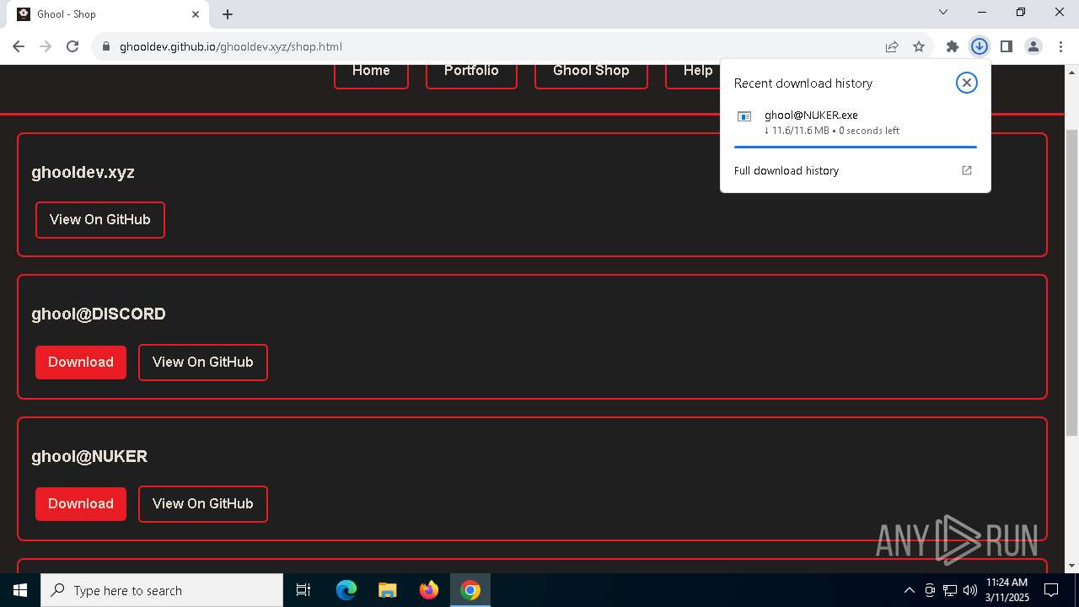Image resolution: width=1079 pixels, height=607 pixels.
Task: View ghooldev.xyz on GitHub
Action: click(100, 219)
